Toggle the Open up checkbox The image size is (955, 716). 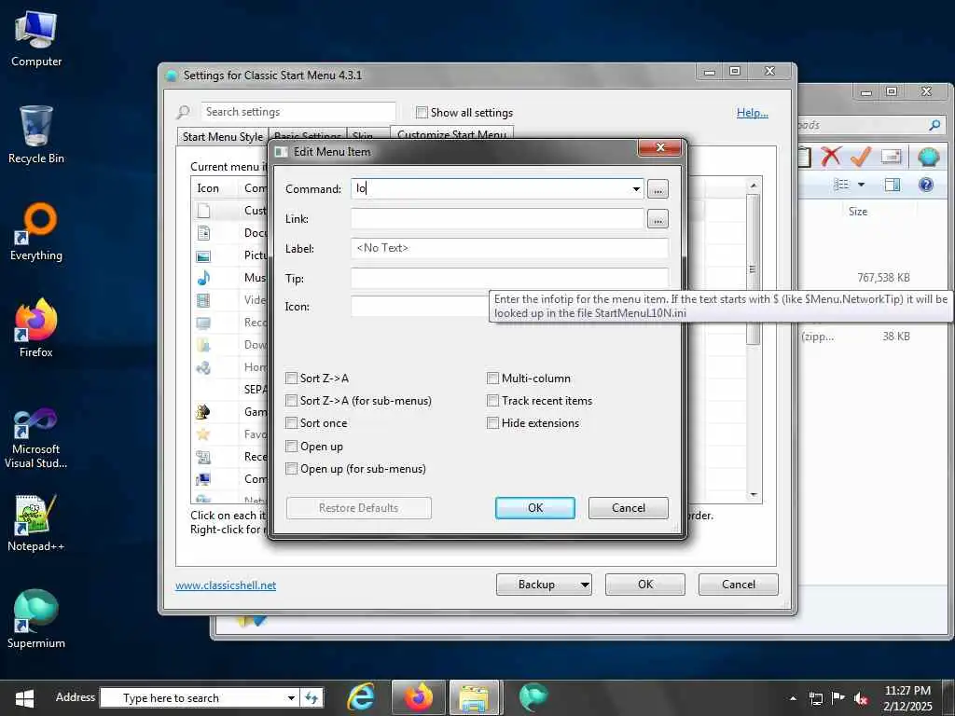pyautogui.click(x=292, y=447)
